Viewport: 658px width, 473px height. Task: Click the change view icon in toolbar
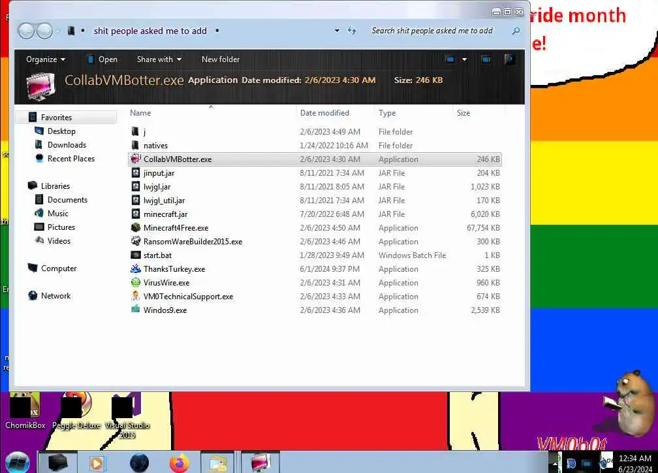[450, 59]
